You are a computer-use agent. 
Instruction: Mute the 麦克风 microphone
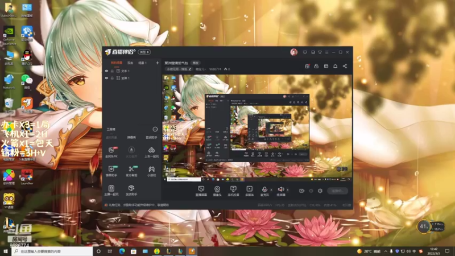pyautogui.click(x=264, y=191)
